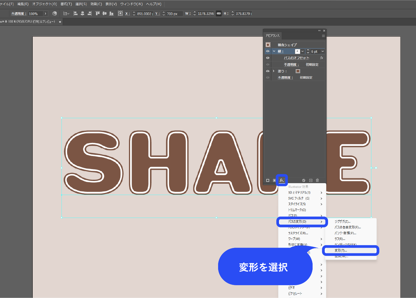The image size is (416, 298).
Task: Click the パスのオフセット effect link
Action: [296, 58]
